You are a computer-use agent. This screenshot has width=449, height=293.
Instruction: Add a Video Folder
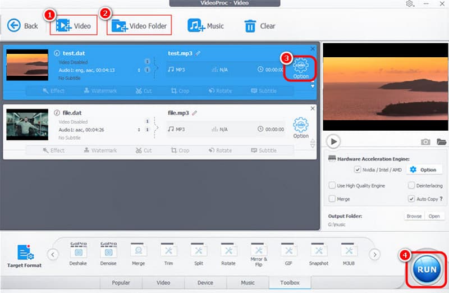coord(139,26)
